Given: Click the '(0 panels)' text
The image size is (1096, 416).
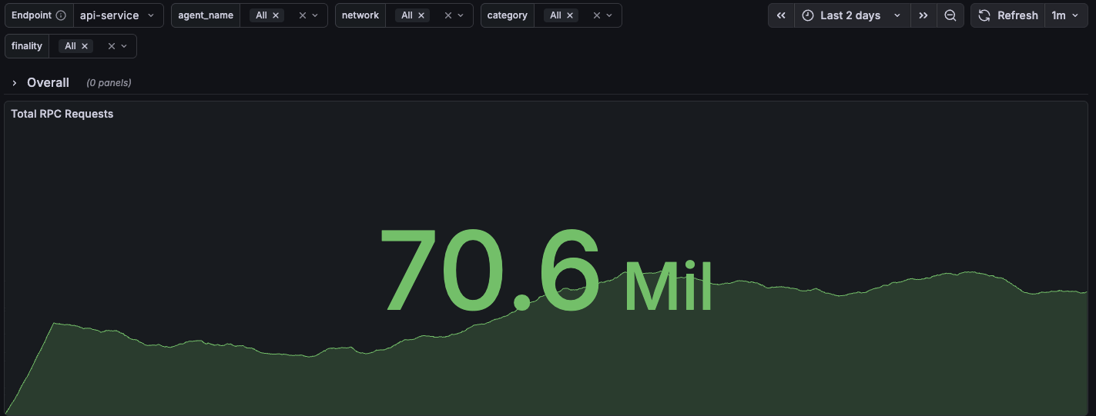Looking at the screenshot, I should [109, 83].
